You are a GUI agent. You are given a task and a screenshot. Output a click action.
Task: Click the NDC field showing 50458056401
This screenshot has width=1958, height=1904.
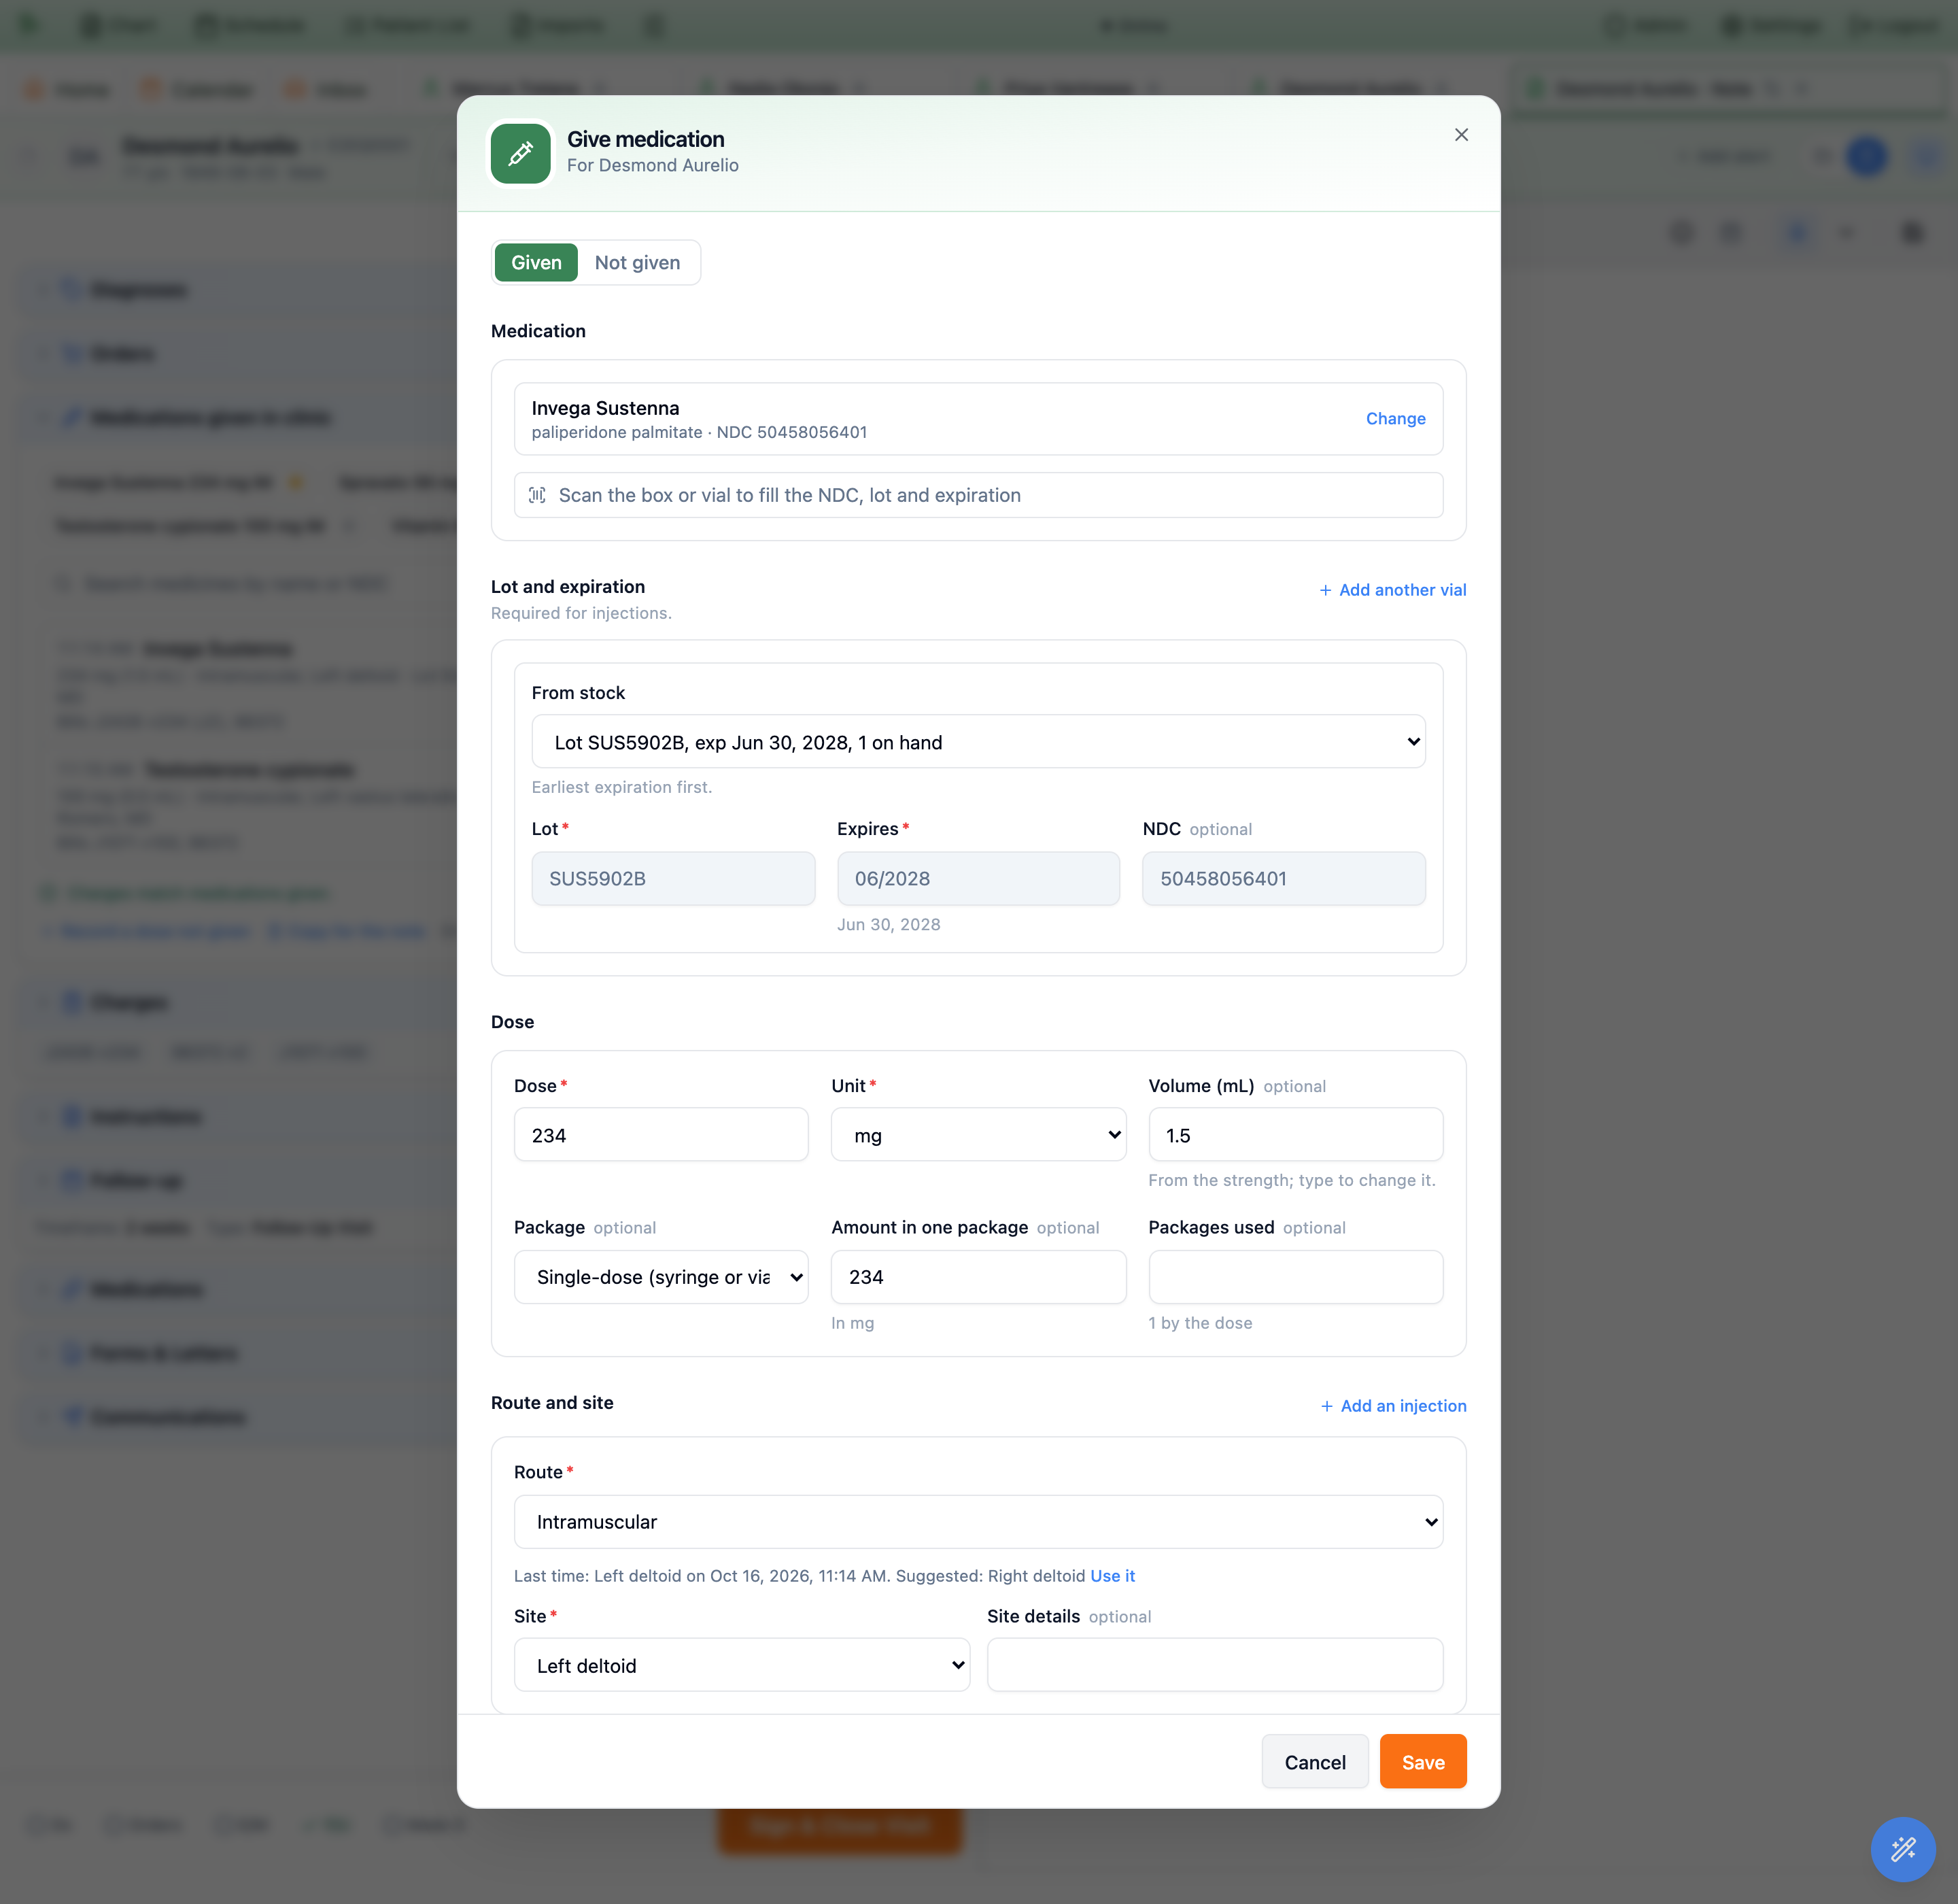click(1283, 879)
